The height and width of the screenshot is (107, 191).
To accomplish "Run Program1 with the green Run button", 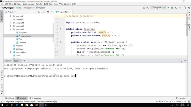I will [168, 8].
